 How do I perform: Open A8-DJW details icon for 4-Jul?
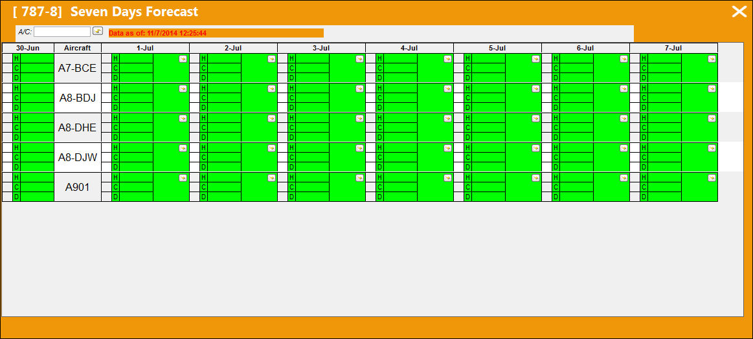click(x=447, y=148)
